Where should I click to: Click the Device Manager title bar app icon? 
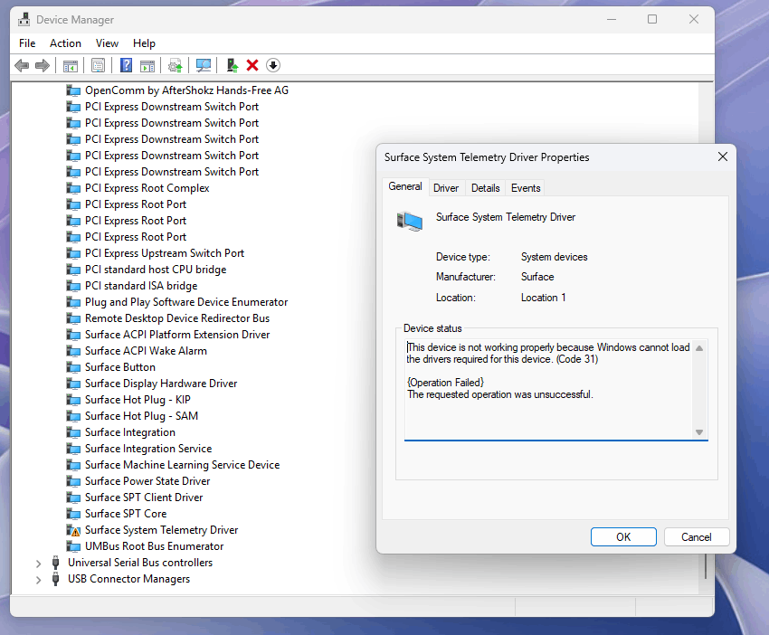point(24,20)
